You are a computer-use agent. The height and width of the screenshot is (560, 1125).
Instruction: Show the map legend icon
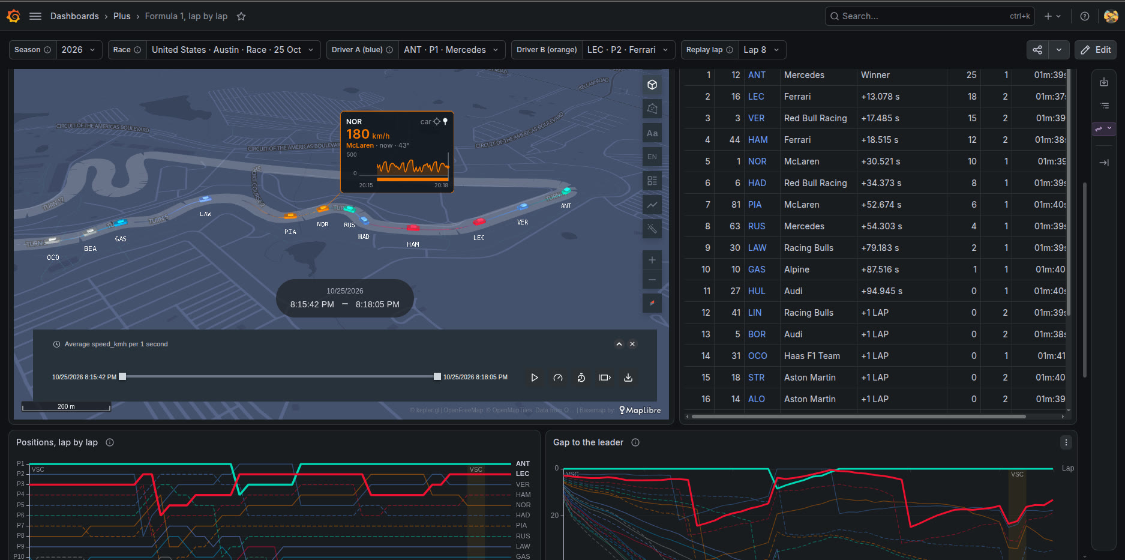point(652,181)
